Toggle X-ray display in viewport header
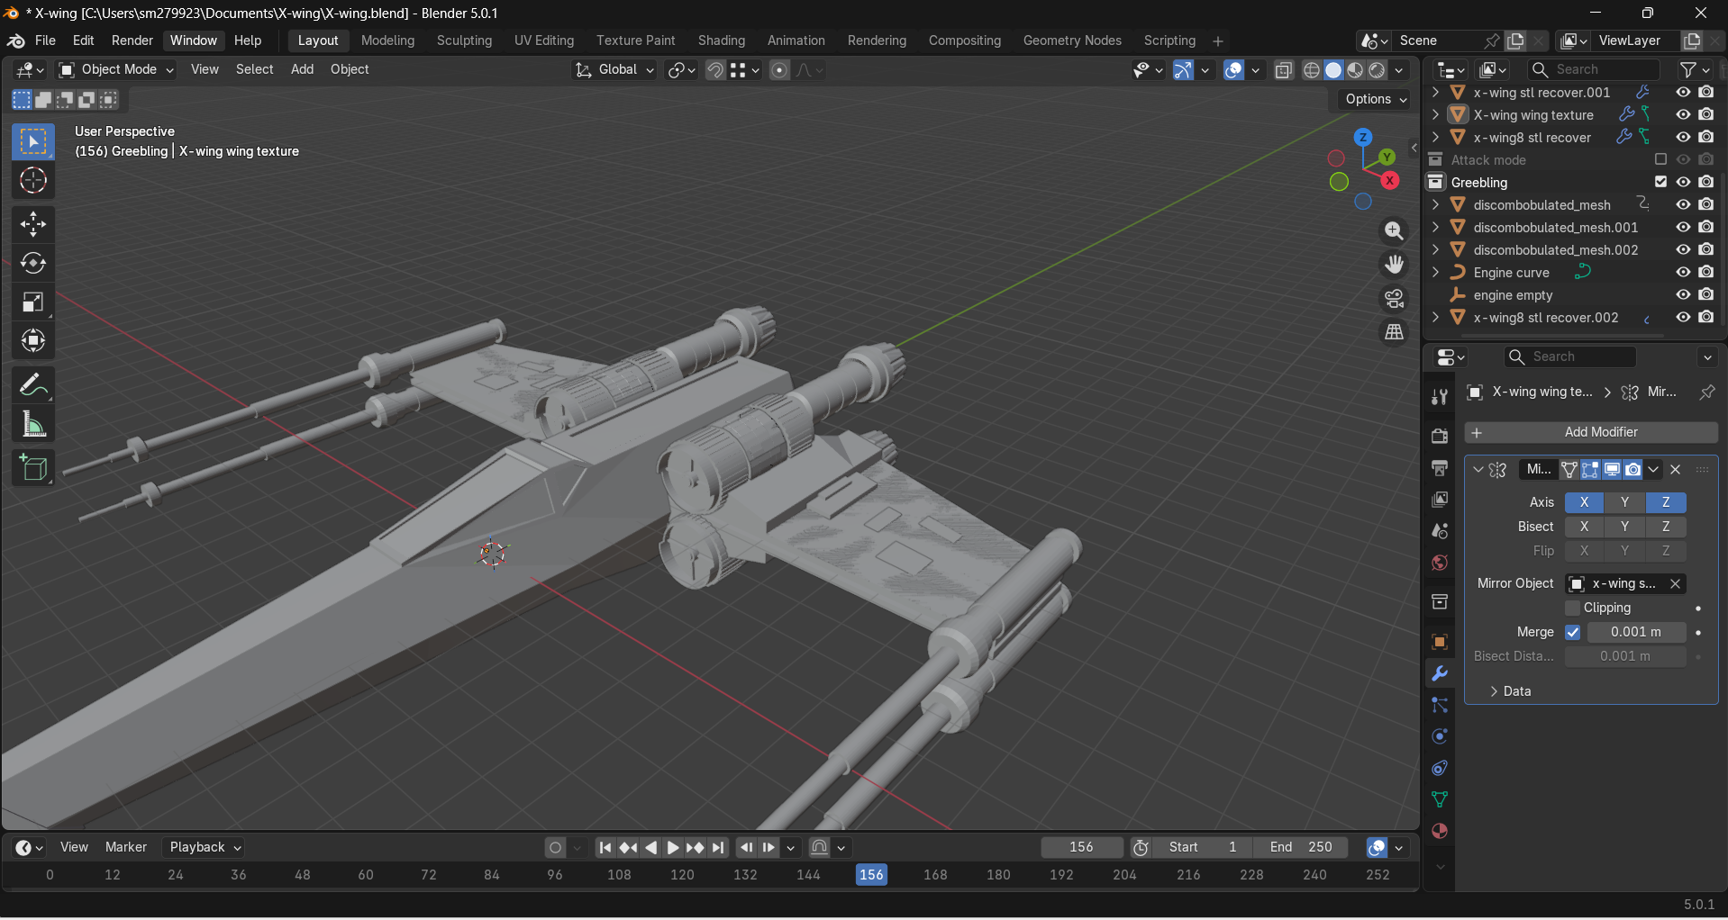 (1284, 70)
